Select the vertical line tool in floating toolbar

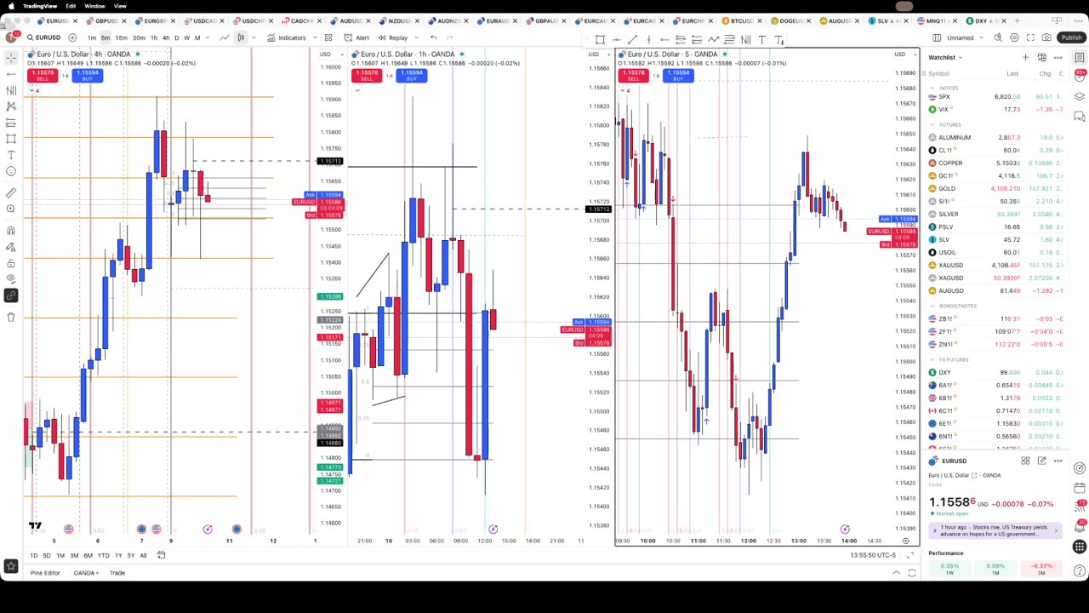[648, 39]
